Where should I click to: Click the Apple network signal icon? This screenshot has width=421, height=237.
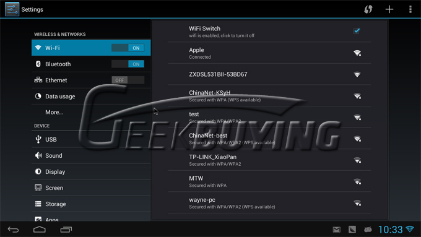pos(357,53)
